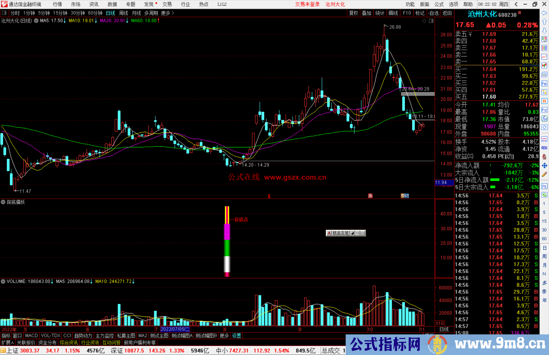Click the green refresh icon in sidebar
Screen dimensions: 549x355
point(544,195)
